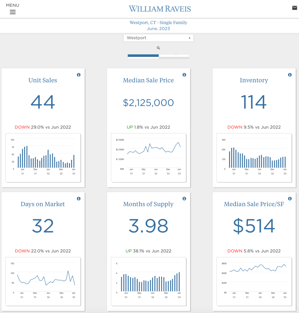Click Months of Supply info icon
Viewport: 299px width, 313px height.
pos(184,199)
